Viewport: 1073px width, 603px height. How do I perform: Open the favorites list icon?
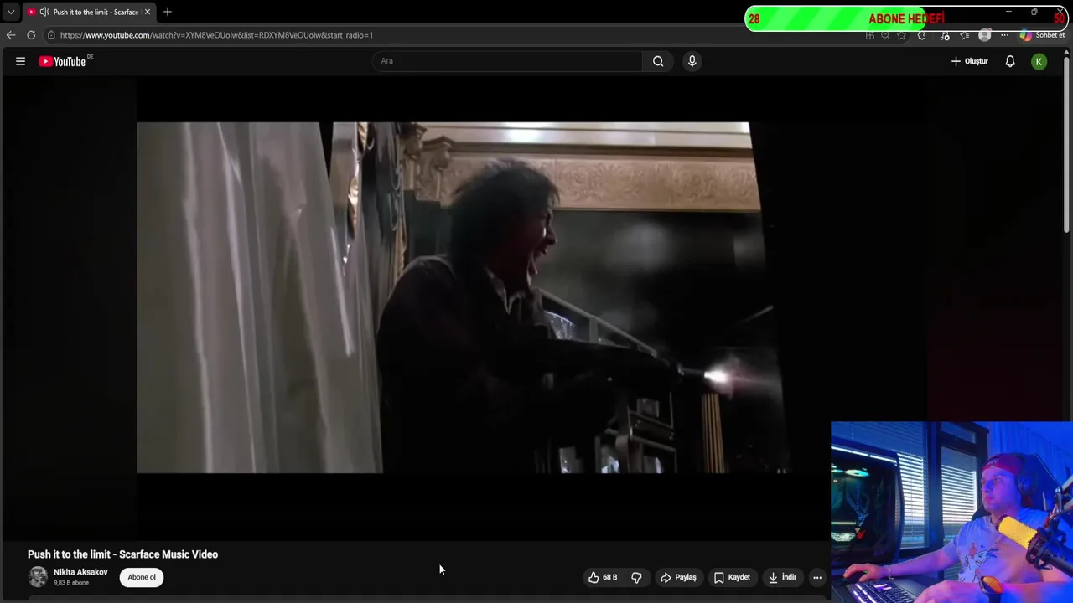(x=965, y=35)
